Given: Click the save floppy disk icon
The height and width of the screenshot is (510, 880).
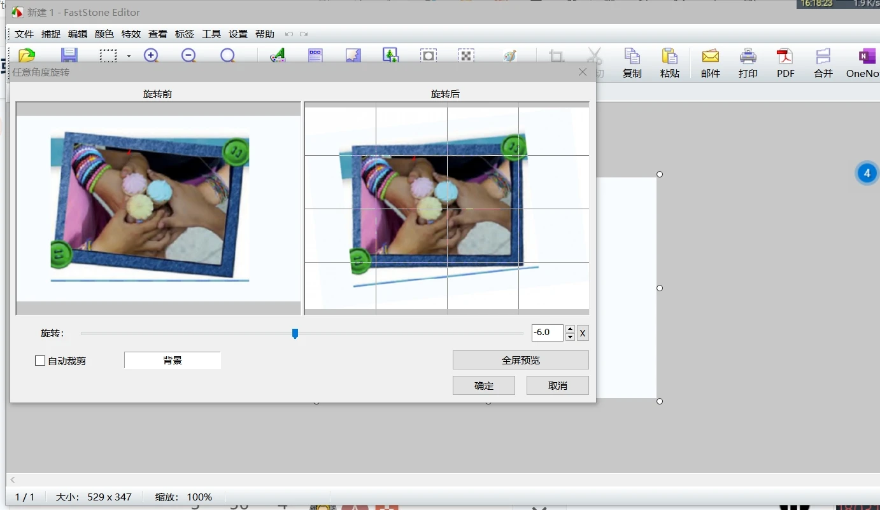Looking at the screenshot, I should (69, 55).
